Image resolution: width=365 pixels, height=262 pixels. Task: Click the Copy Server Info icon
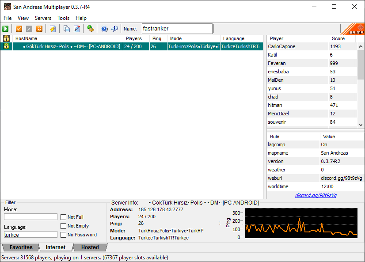(x=67, y=29)
